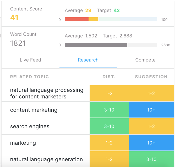Switch to the Live Feed tab

(x=30, y=60)
